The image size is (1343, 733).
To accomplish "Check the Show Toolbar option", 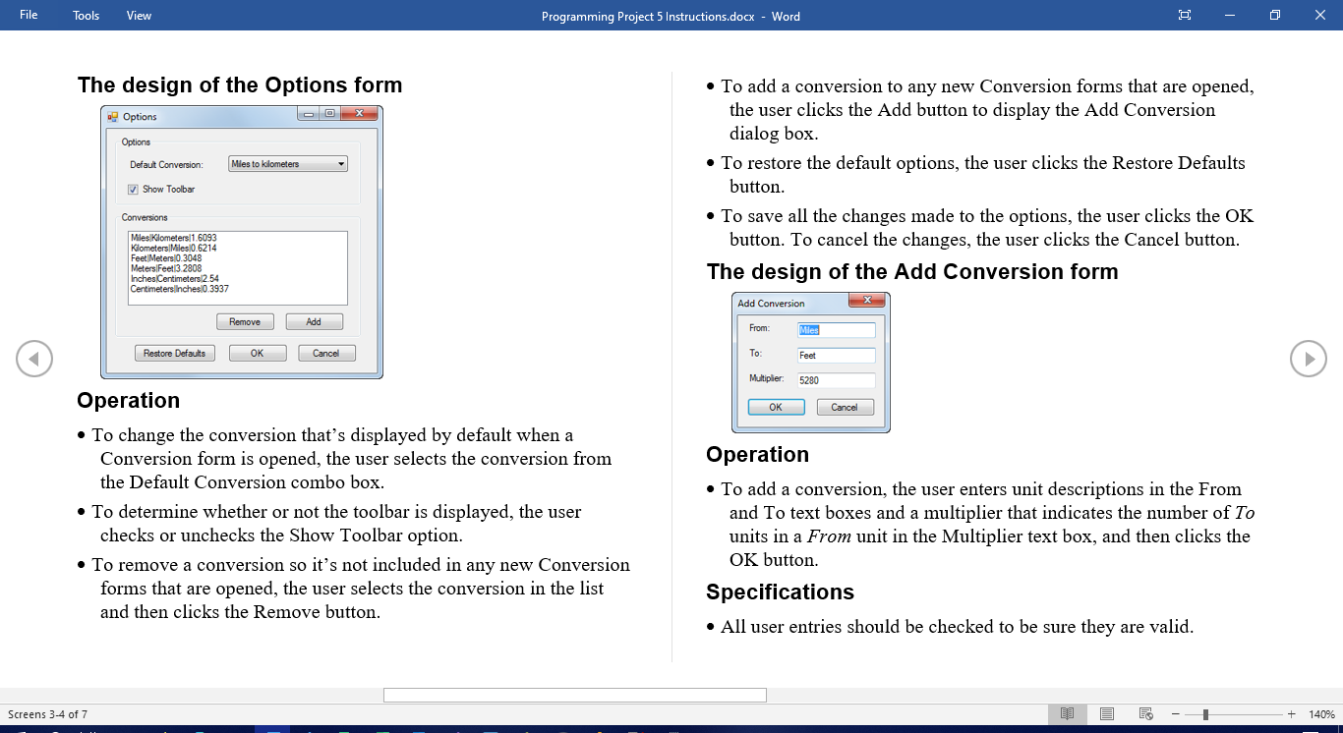I will point(133,189).
